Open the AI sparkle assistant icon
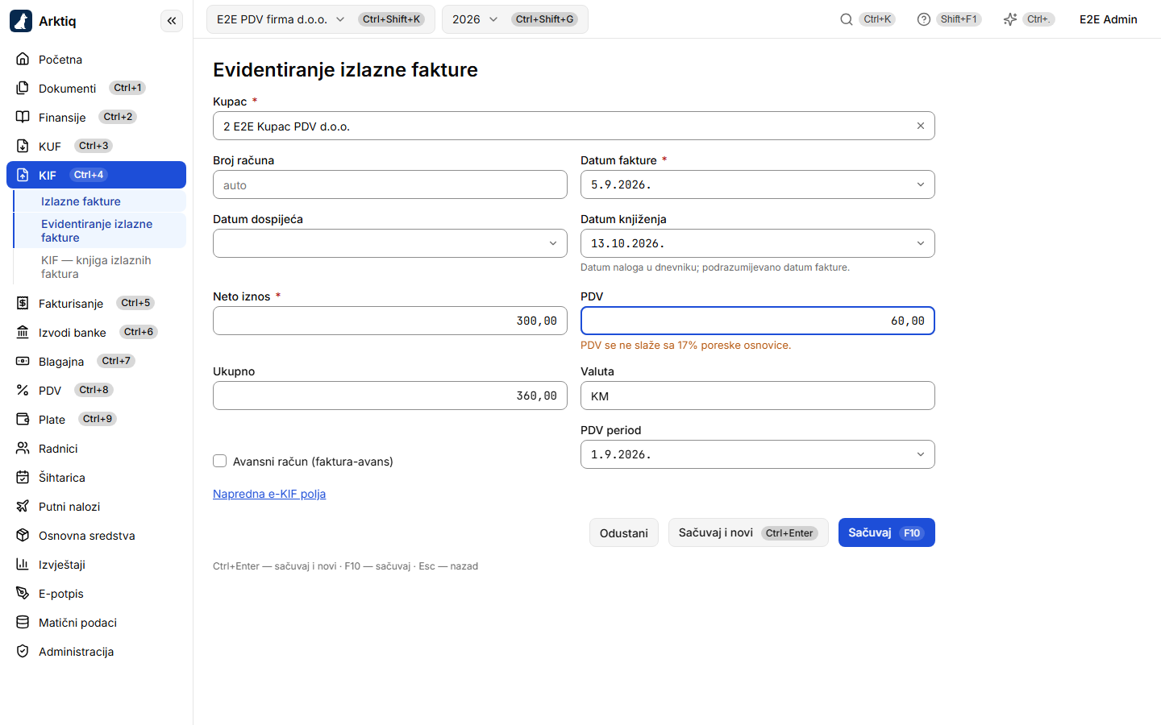 click(x=1010, y=19)
